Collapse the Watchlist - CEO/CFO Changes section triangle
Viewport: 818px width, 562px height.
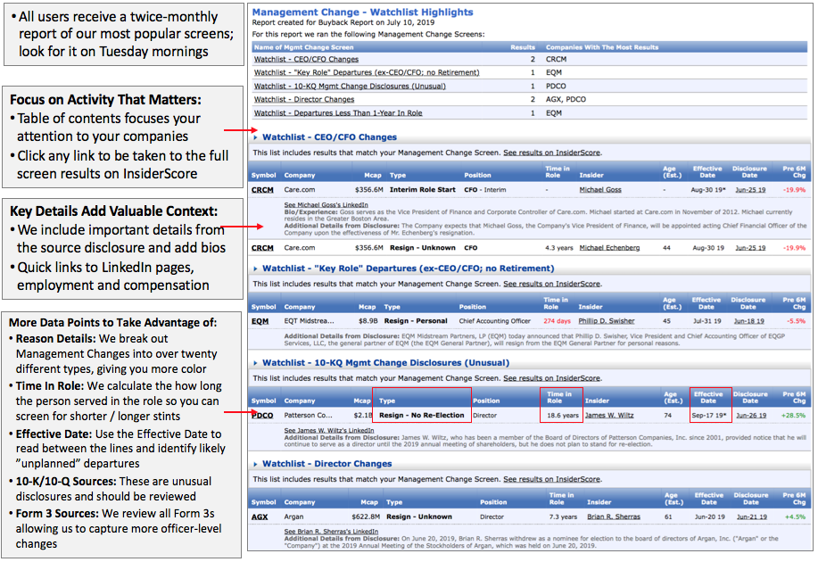pos(256,137)
